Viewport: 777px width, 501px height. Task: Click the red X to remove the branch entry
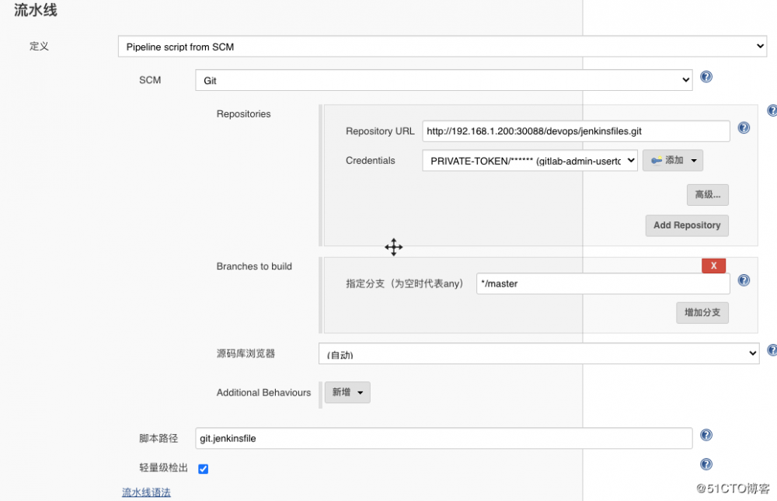point(713,265)
